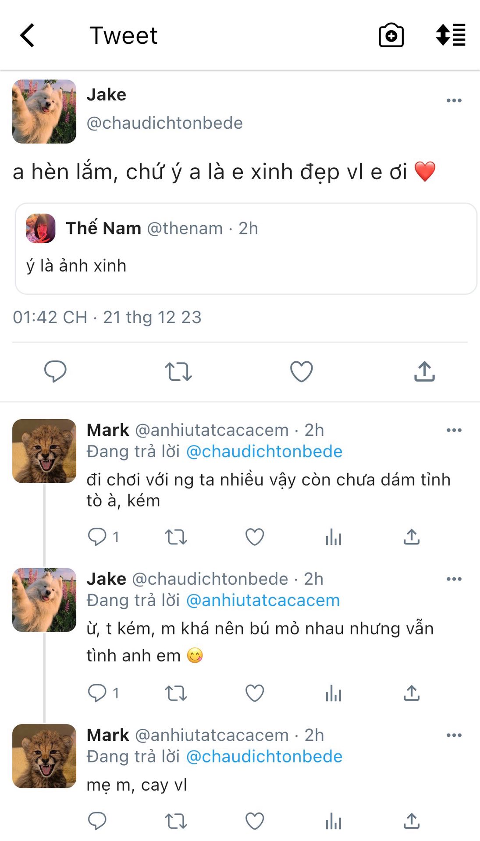Open the quoted tweet from Thế Nam
Viewport: 480px width, 841px height.
click(245, 249)
